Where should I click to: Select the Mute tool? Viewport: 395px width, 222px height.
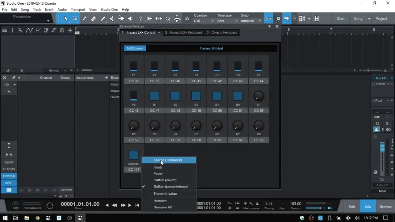[112, 18]
